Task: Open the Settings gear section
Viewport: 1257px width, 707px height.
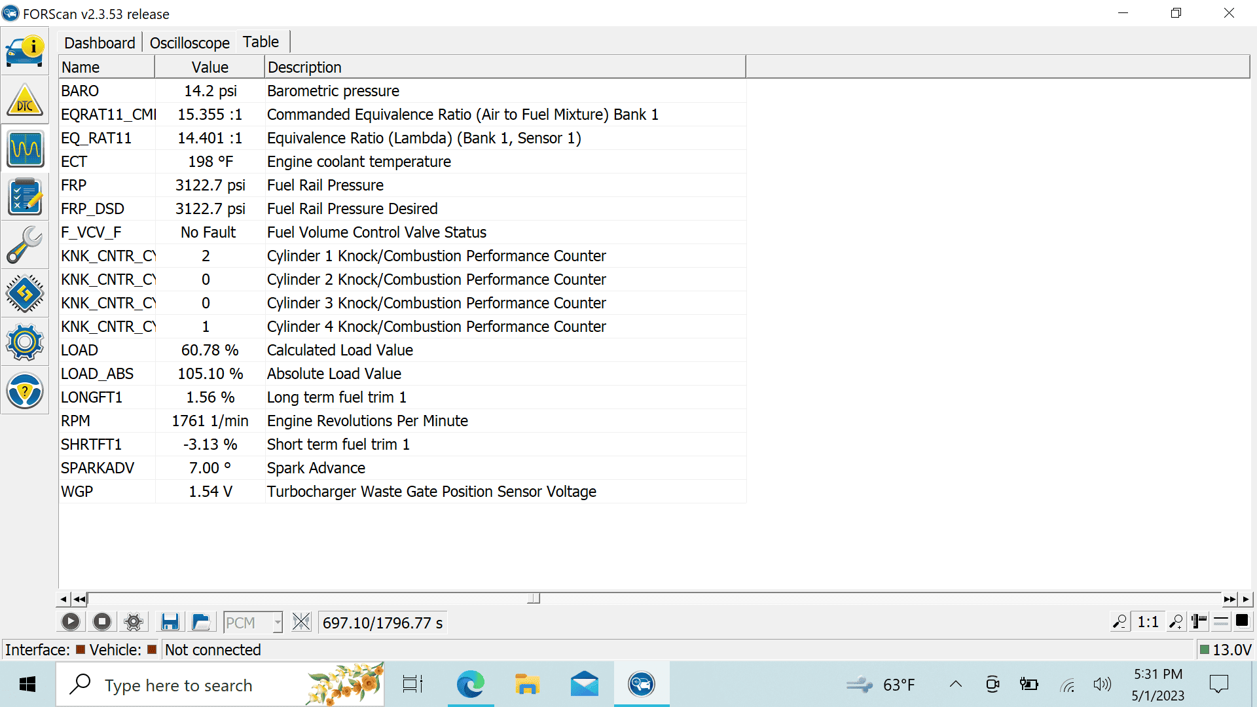Action: click(25, 342)
